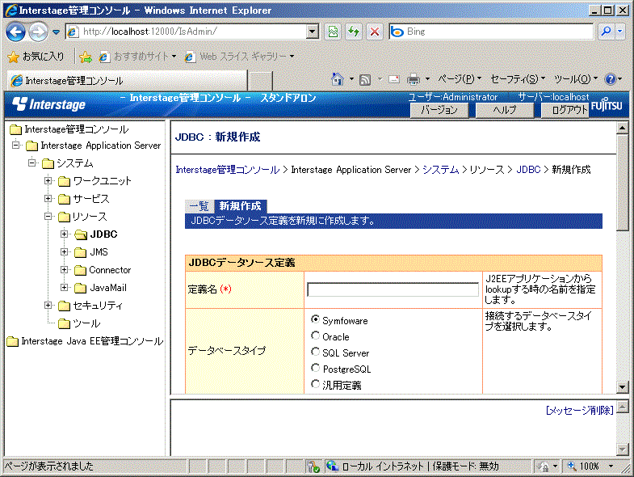Open the ページ(P) menu
This screenshot has width=634, height=477.
coord(460,79)
